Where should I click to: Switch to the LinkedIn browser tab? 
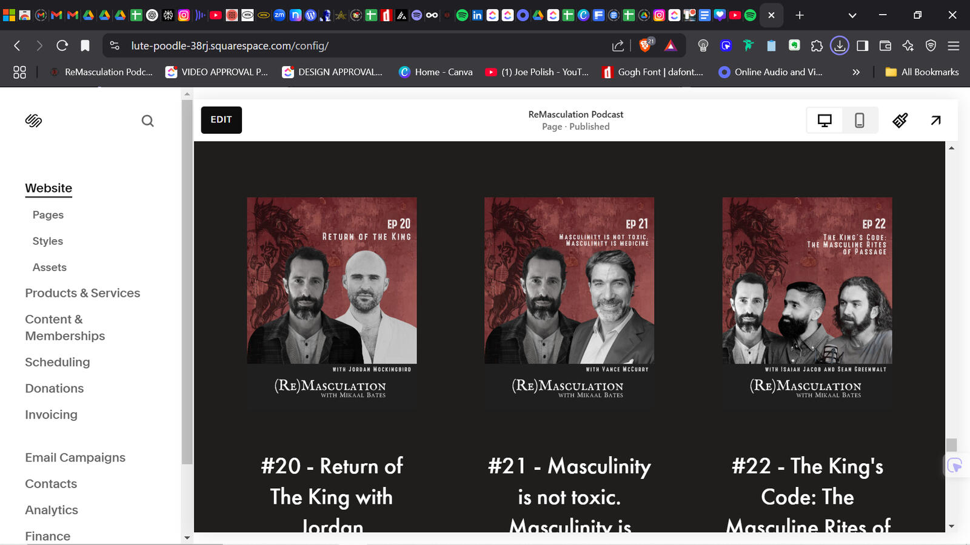(x=477, y=15)
